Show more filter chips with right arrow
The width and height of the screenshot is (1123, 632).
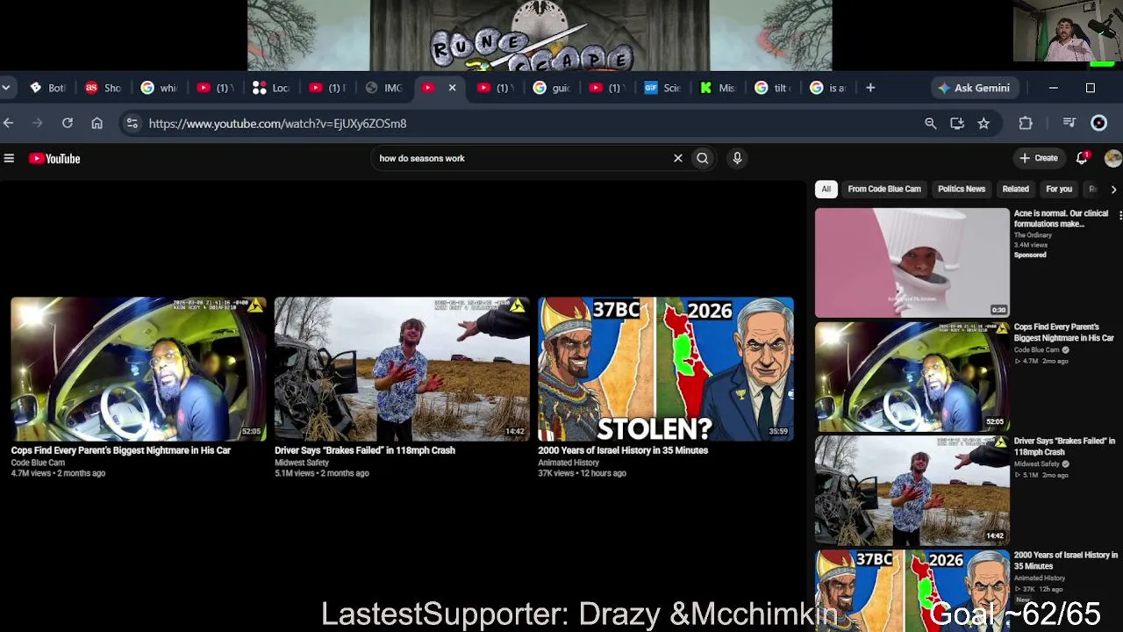point(1113,190)
